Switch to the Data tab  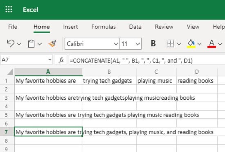point(135,27)
